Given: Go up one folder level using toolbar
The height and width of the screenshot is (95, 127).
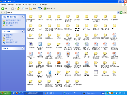Looking at the screenshot, I should tap(18, 8).
